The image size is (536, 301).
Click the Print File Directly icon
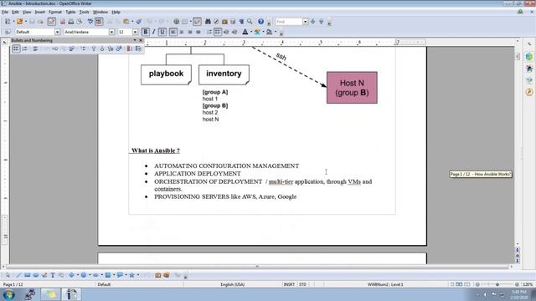pos(70,22)
